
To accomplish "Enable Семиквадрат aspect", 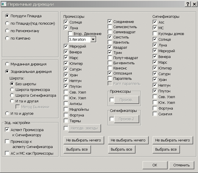I will (110, 32).
